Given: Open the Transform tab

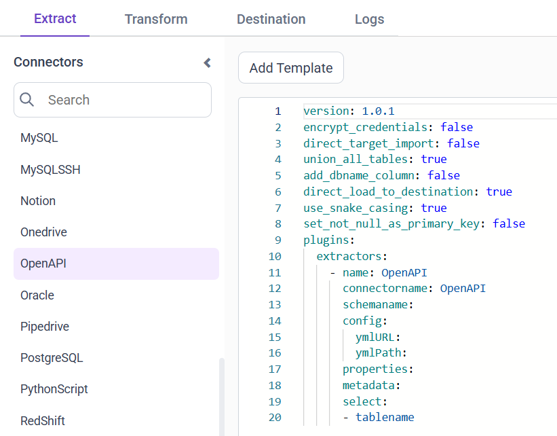Looking at the screenshot, I should 156,19.
